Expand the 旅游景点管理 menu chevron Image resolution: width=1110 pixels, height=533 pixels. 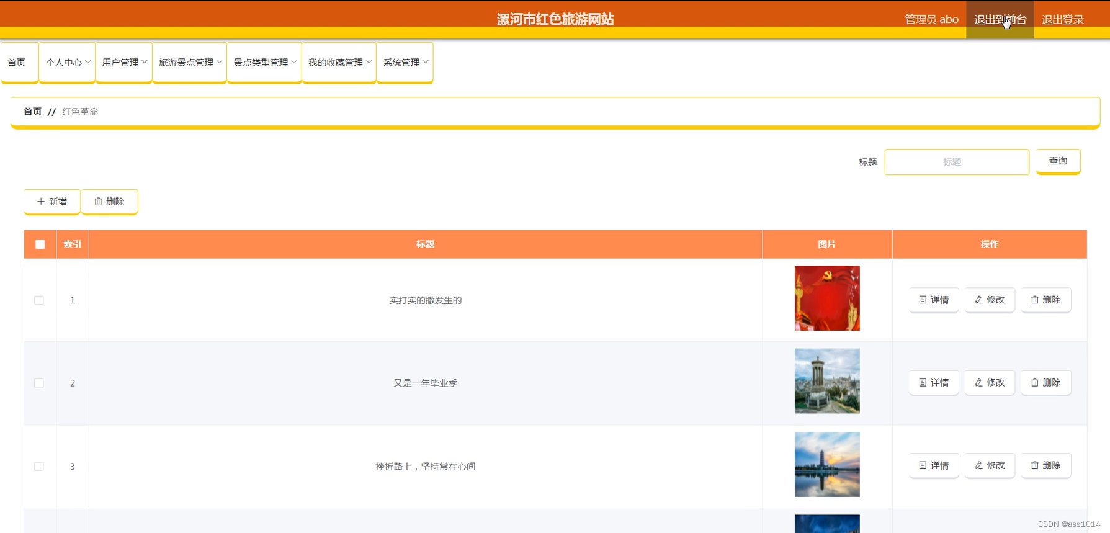(219, 62)
